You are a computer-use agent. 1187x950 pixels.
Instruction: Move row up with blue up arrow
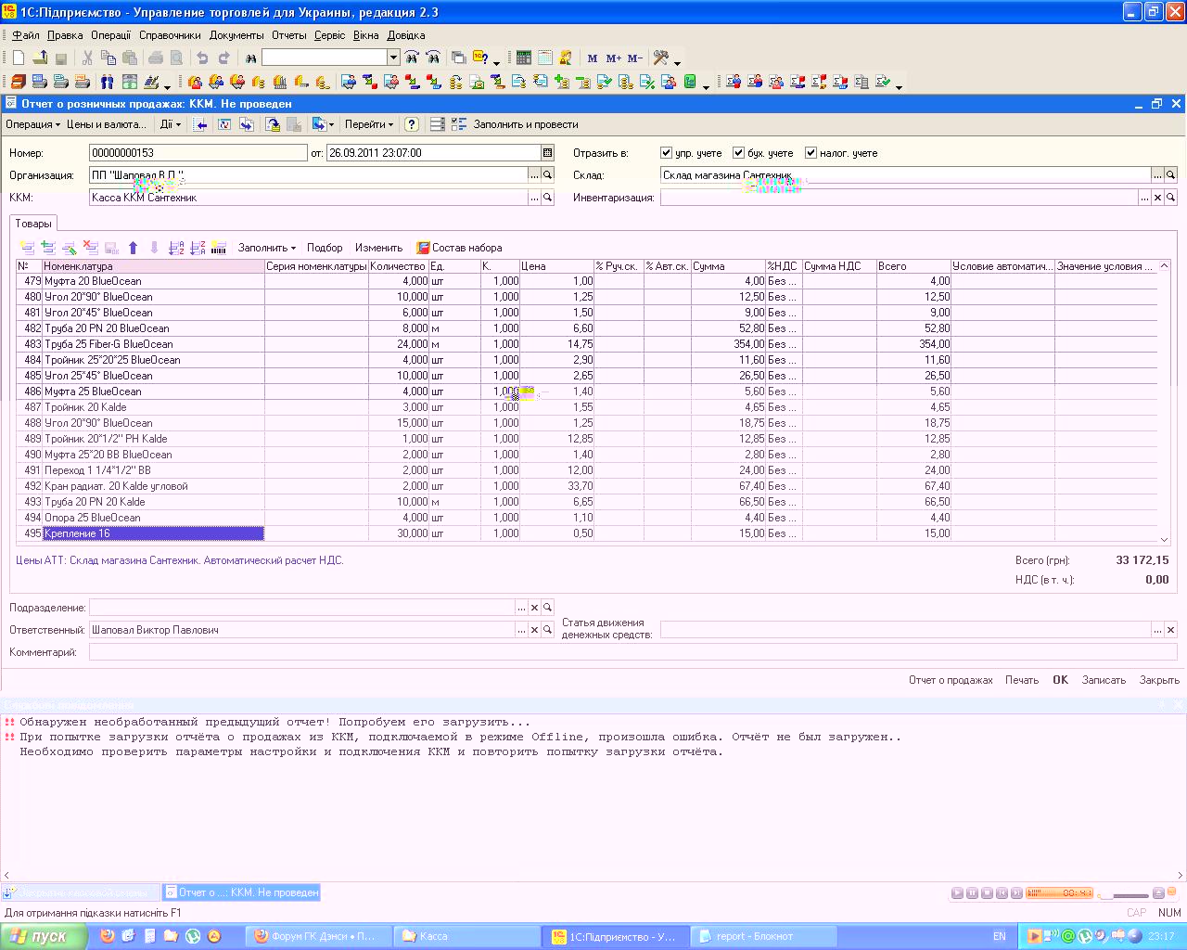coord(133,248)
